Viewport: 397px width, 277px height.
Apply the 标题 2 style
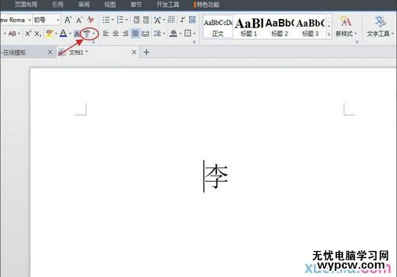[x=279, y=27]
